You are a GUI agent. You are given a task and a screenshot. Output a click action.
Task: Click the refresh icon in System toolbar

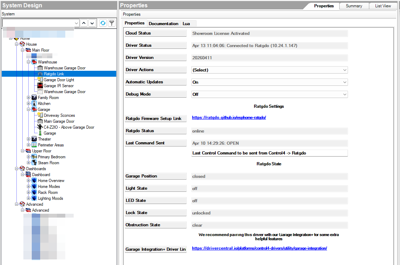click(x=103, y=23)
